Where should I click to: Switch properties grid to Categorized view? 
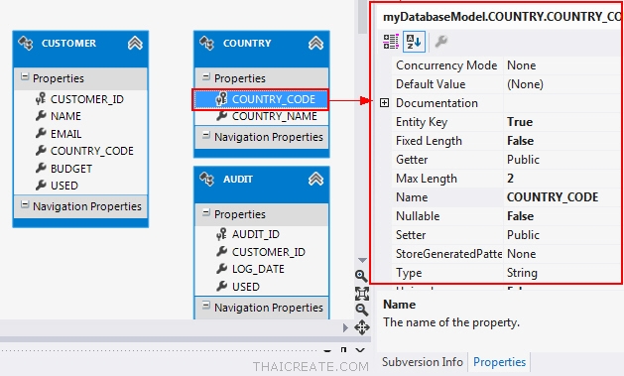[391, 42]
